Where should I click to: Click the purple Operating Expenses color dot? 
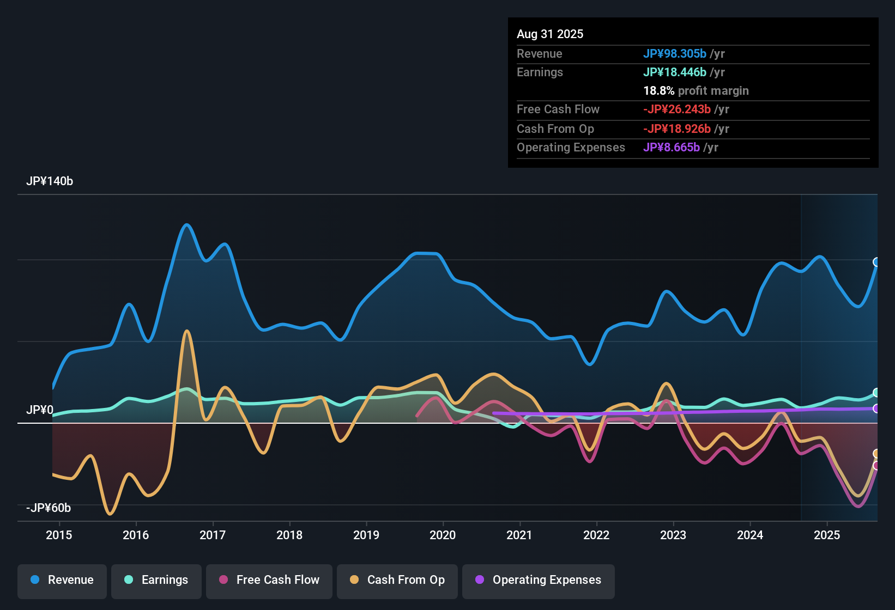479,580
